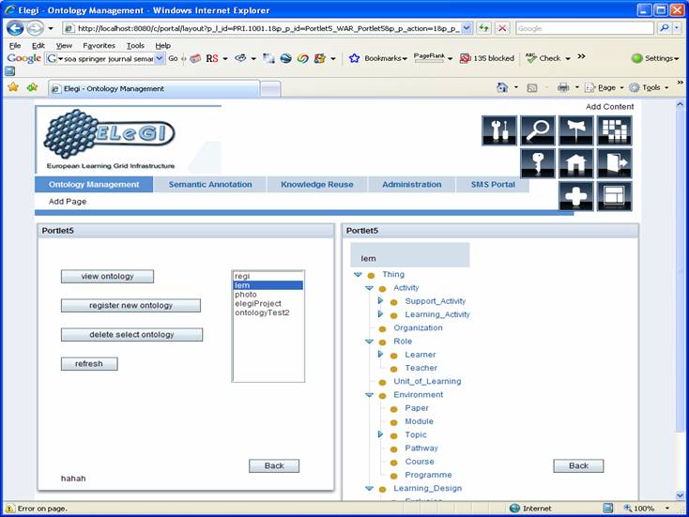Switch to the SMS Portal tab
This screenshot has height=517, width=689.
tap(493, 185)
